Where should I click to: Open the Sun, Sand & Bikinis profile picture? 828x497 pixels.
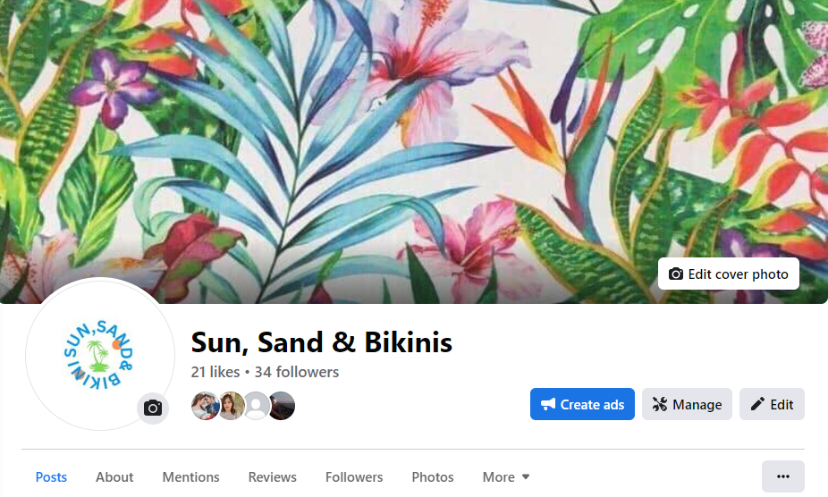pos(100,353)
